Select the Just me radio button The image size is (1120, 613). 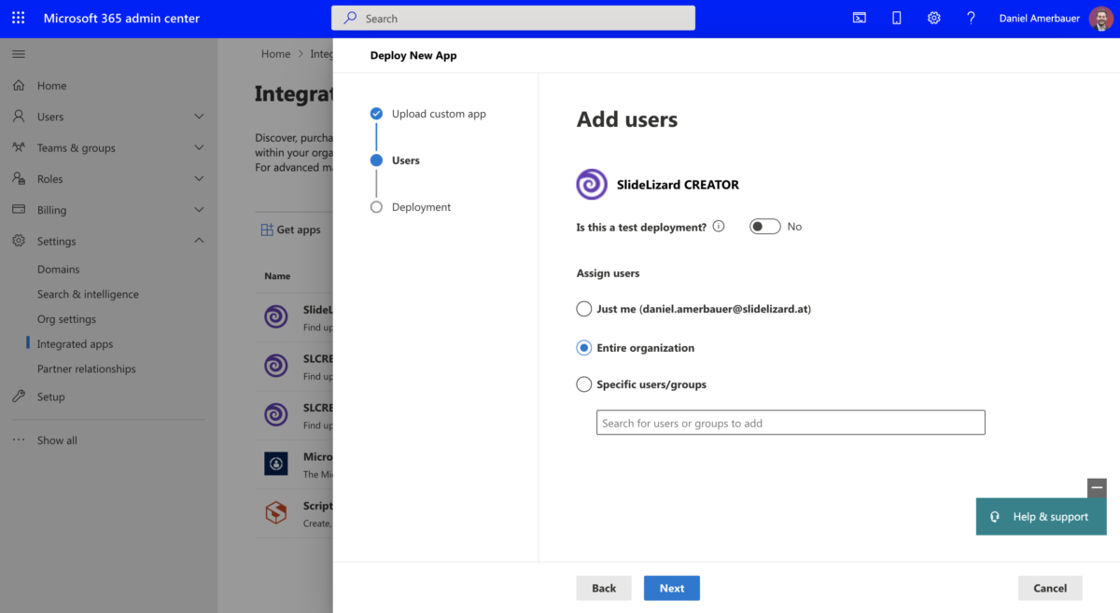tap(583, 309)
